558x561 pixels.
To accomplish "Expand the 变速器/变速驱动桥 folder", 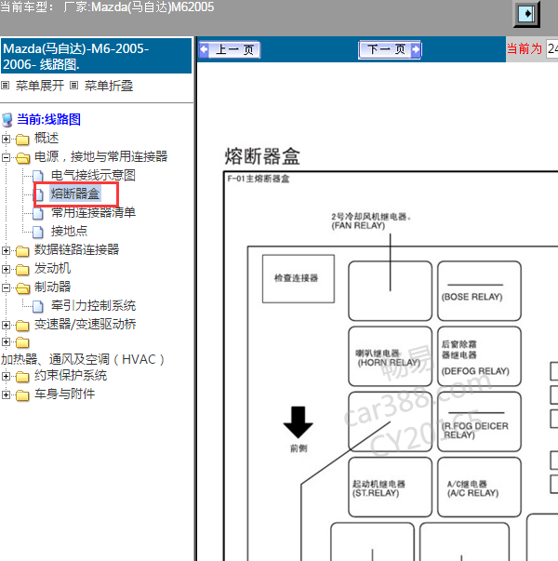I will click(x=6, y=325).
